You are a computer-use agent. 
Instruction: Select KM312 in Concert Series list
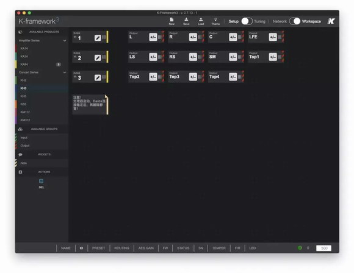pyautogui.click(x=42, y=120)
